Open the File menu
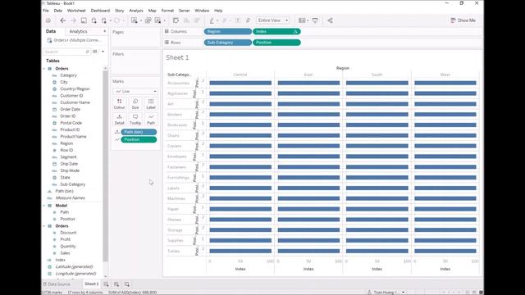 coord(46,11)
